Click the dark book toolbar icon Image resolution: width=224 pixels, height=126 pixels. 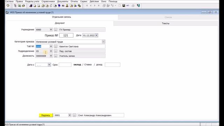(x=31, y=6)
